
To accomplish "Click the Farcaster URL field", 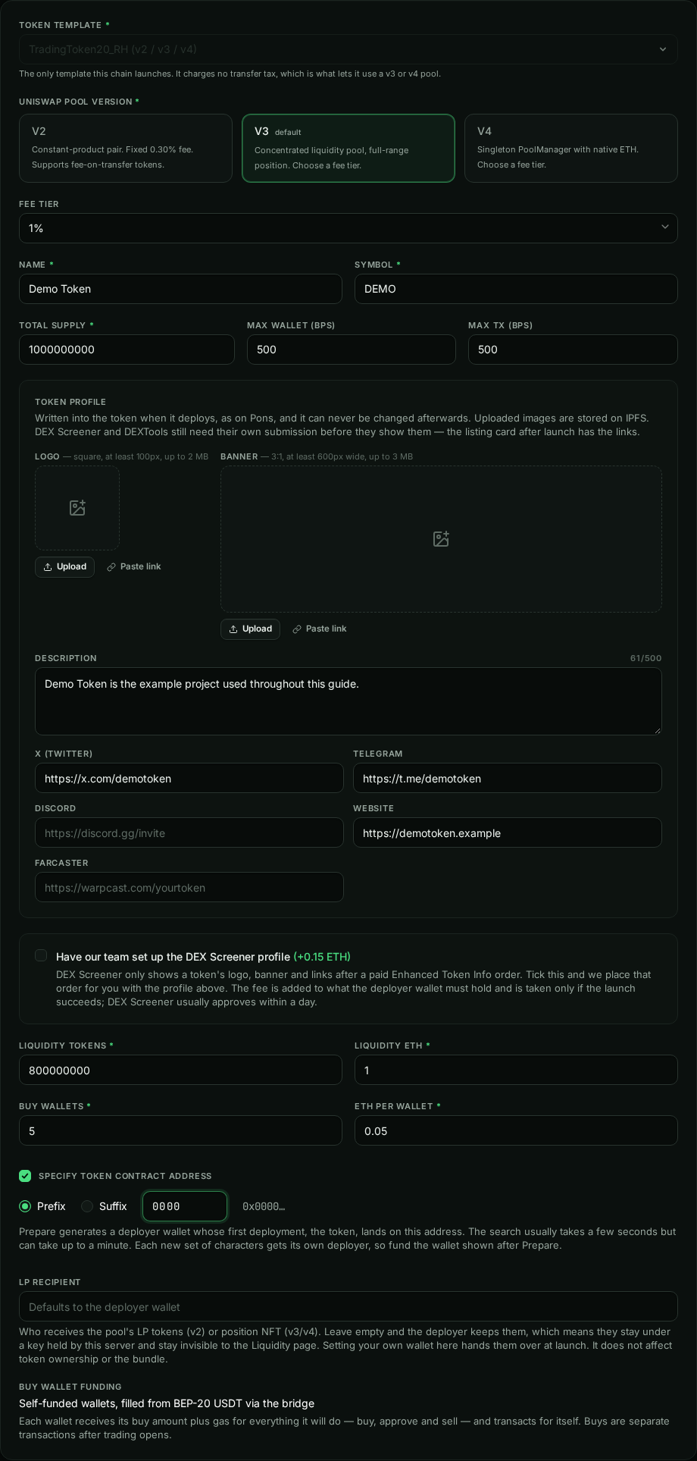I will point(189,888).
